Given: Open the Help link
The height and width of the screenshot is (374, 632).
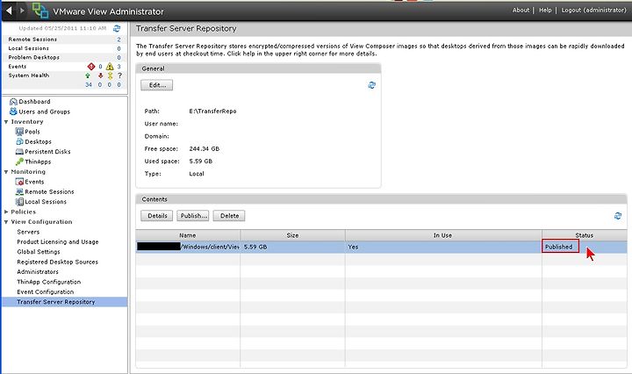Looking at the screenshot, I should [545, 10].
